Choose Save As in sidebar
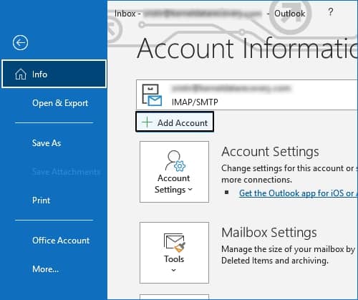Image resolution: width=358 pixels, height=300 pixels. click(47, 143)
